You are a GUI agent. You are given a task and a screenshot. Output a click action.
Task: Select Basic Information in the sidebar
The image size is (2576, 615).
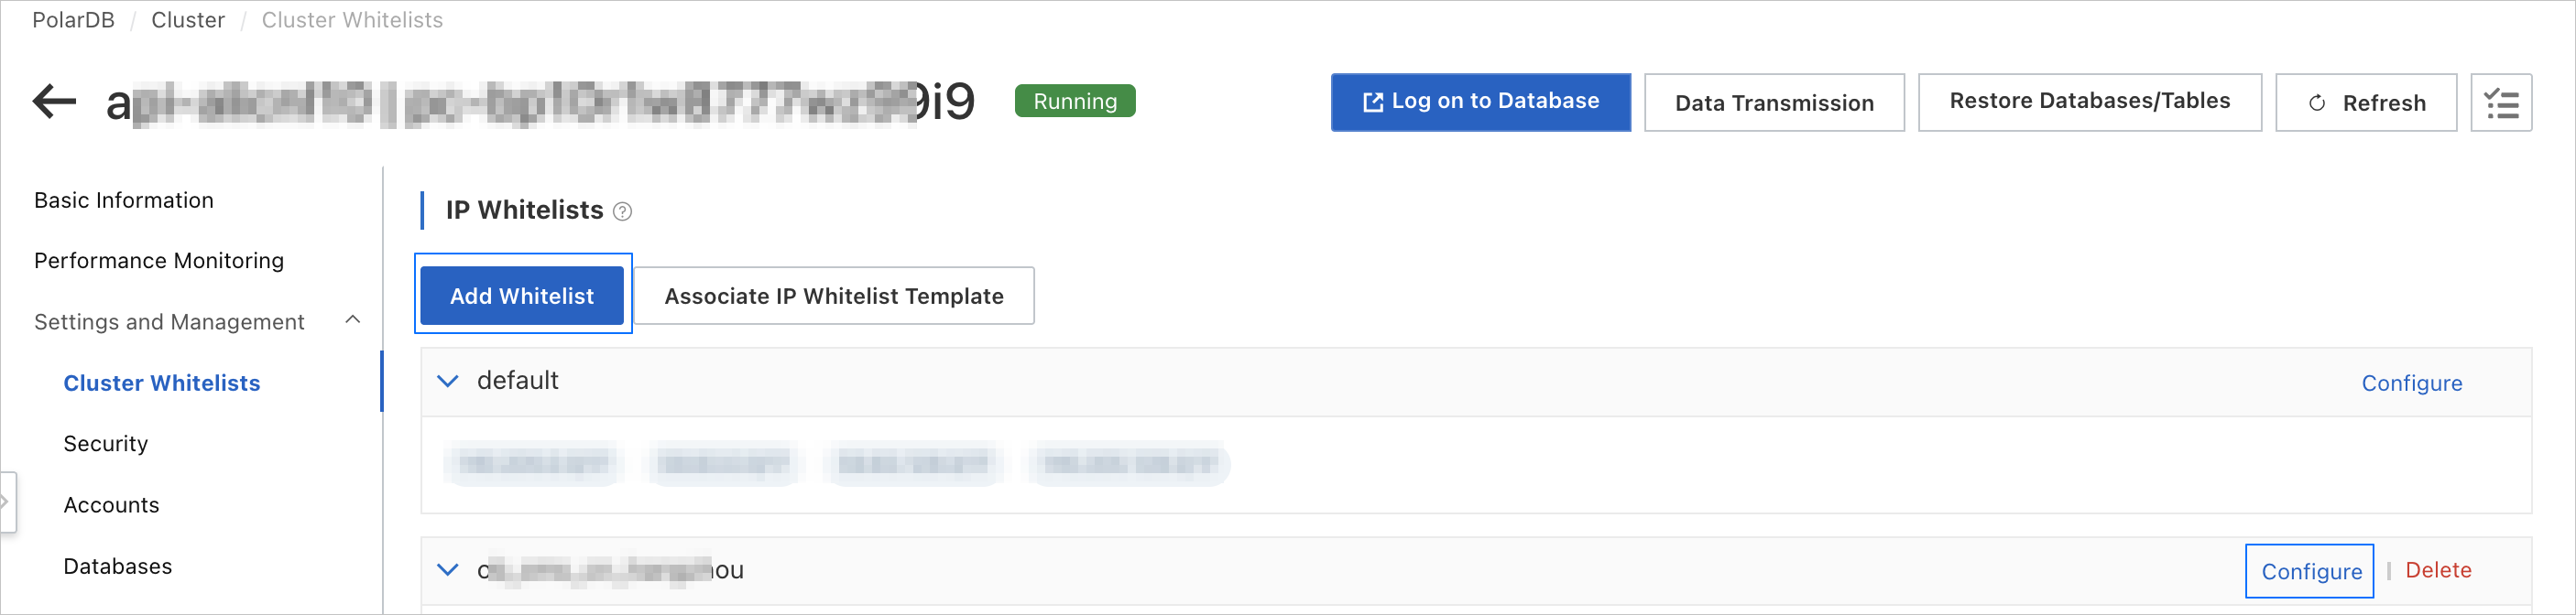coord(123,200)
